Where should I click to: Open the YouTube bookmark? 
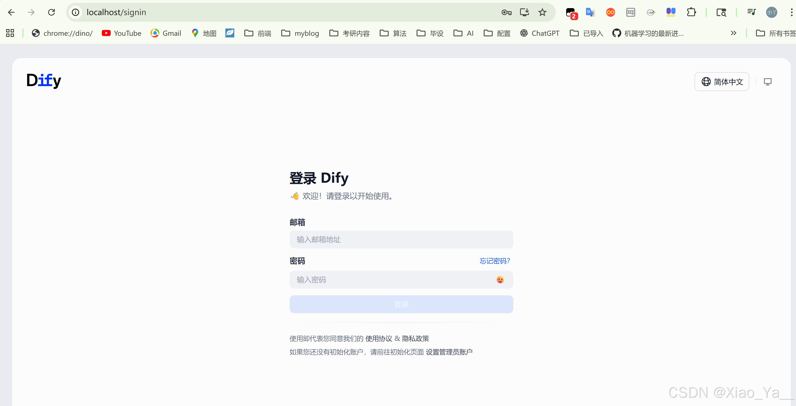tap(121, 33)
